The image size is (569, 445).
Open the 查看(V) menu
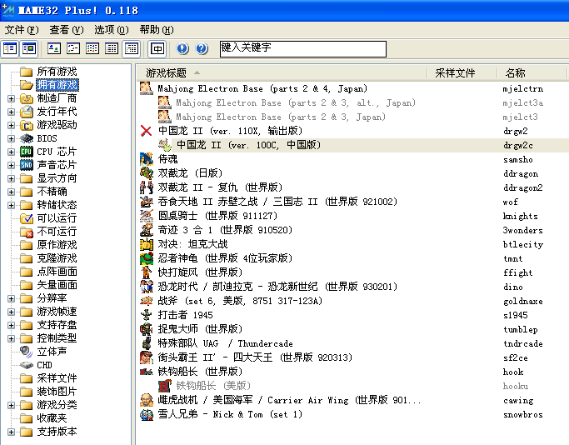(x=67, y=30)
